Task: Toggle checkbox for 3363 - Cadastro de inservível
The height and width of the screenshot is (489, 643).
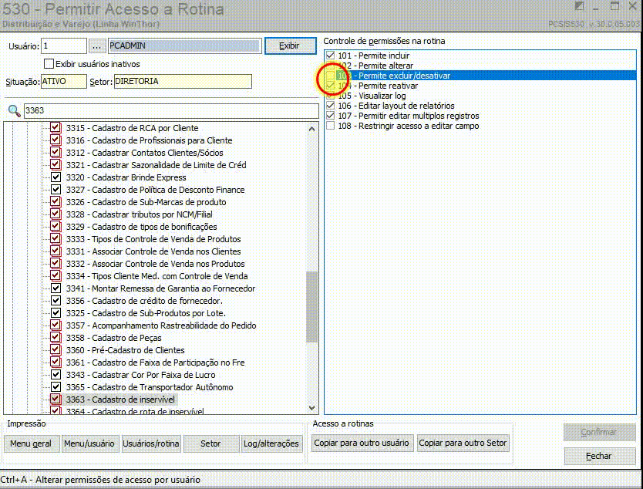Action: tap(56, 400)
